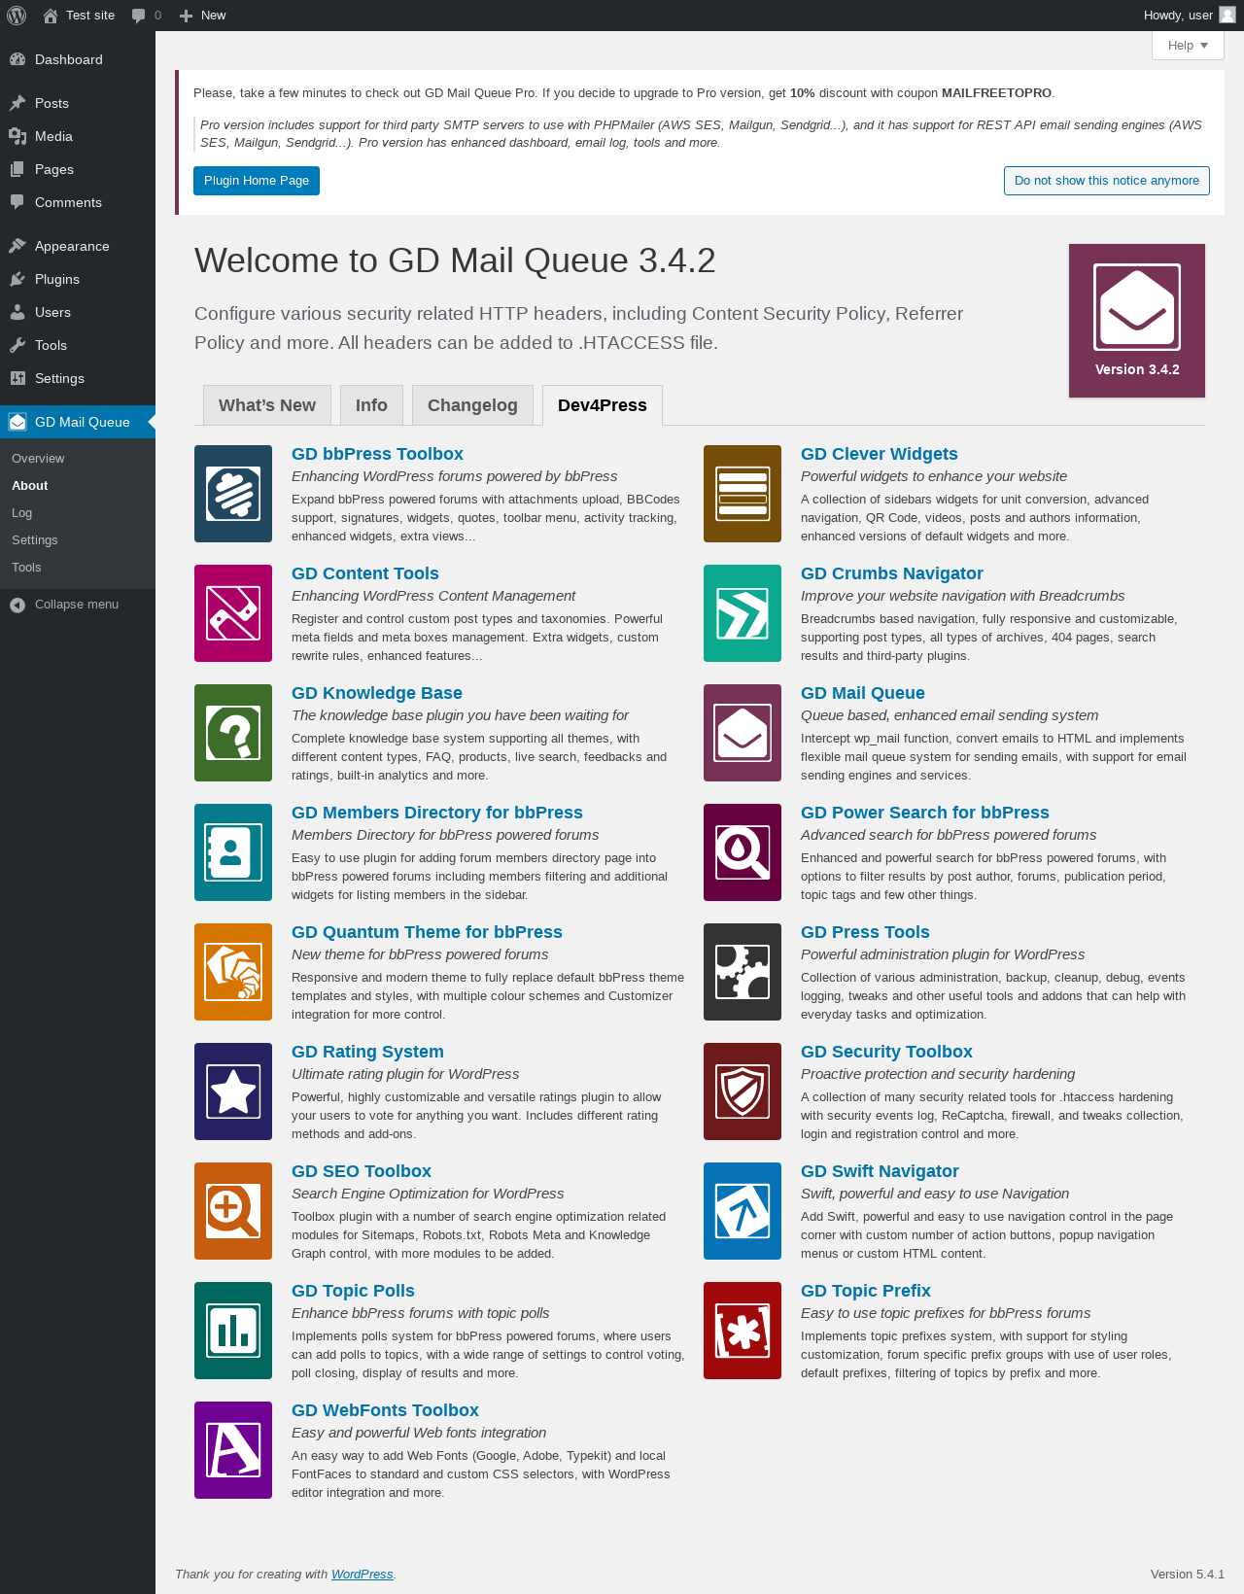Click the GD Quantum Theme icon

(233, 972)
